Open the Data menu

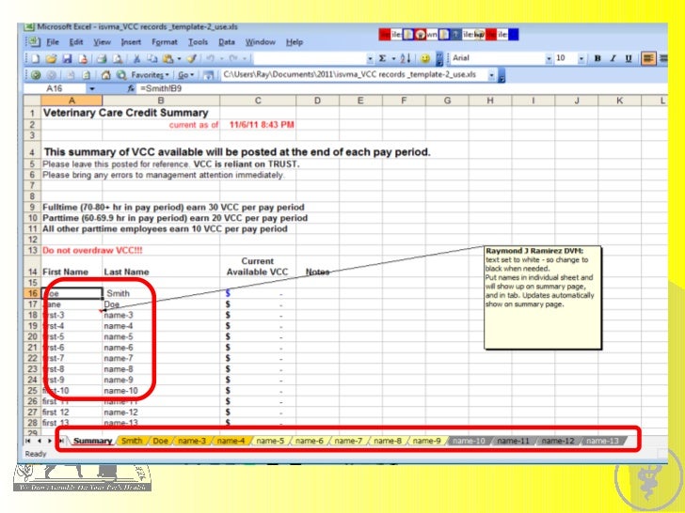pos(227,42)
